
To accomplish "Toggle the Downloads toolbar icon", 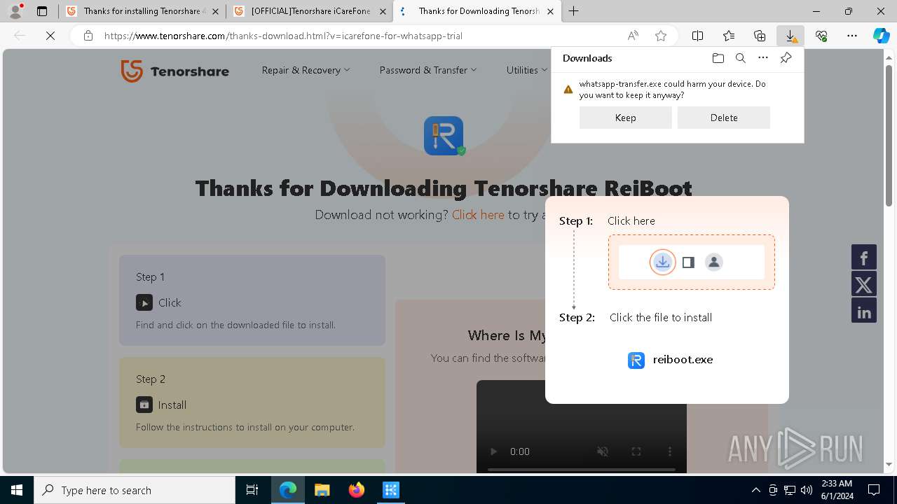I will [x=790, y=36].
